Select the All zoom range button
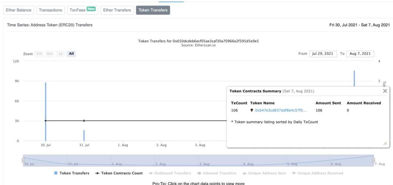This screenshot has height=185, width=393. click(x=71, y=54)
